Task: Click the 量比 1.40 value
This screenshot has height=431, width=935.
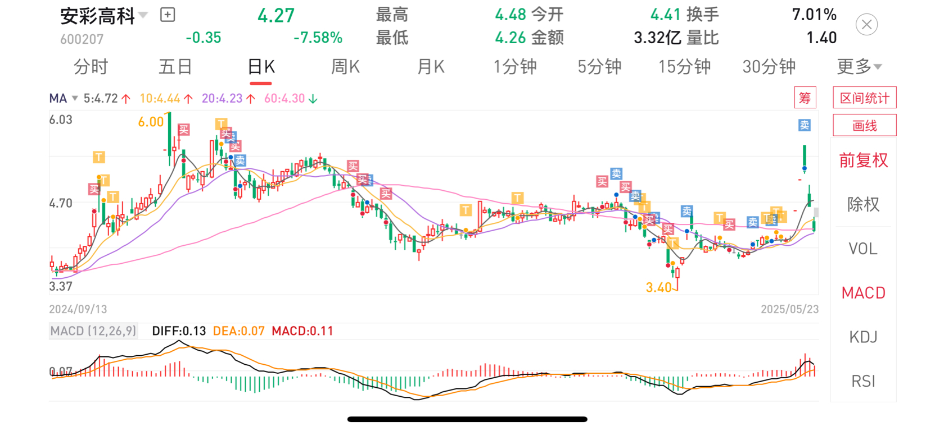Action: tap(821, 38)
